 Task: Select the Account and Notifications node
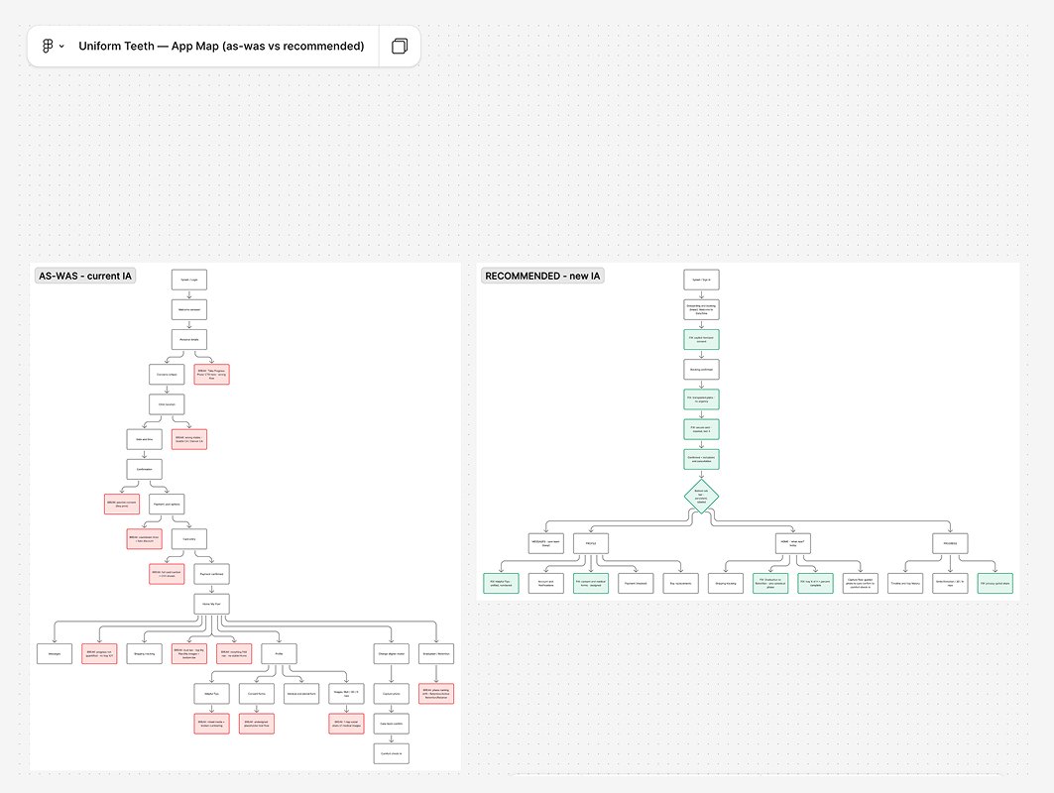coord(545,583)
